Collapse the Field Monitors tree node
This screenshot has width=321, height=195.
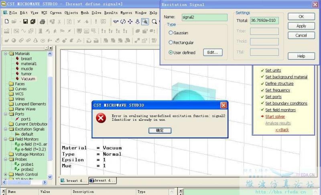point(5,139)
